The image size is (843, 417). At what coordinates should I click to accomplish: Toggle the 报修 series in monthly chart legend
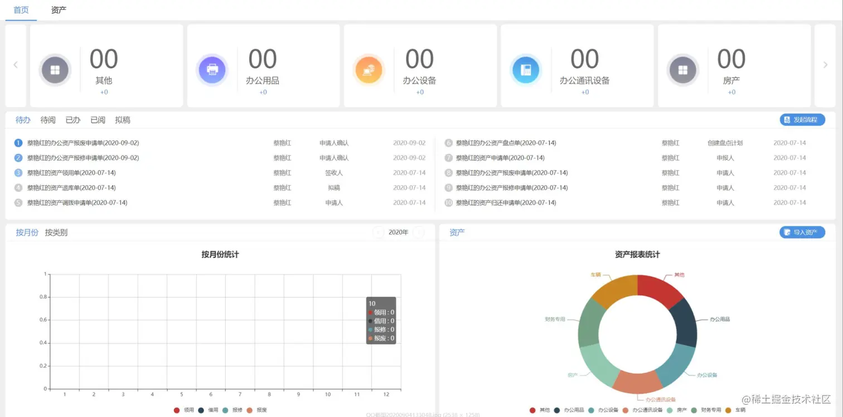tap(232, 410)
